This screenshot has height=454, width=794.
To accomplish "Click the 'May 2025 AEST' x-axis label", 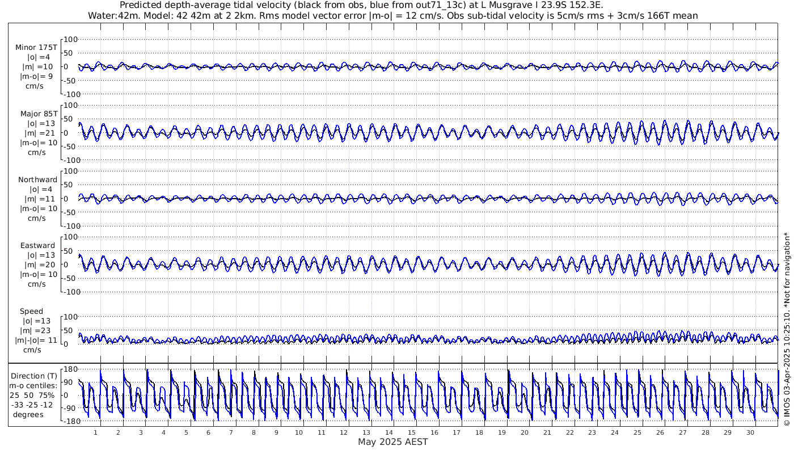I will pos(392,442).
